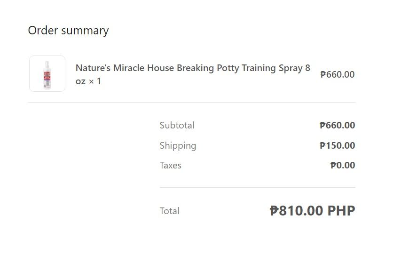This screenshot has width=401, height=263.
Task: Click the divider line below the product row
Action: (x=192, y=102)
